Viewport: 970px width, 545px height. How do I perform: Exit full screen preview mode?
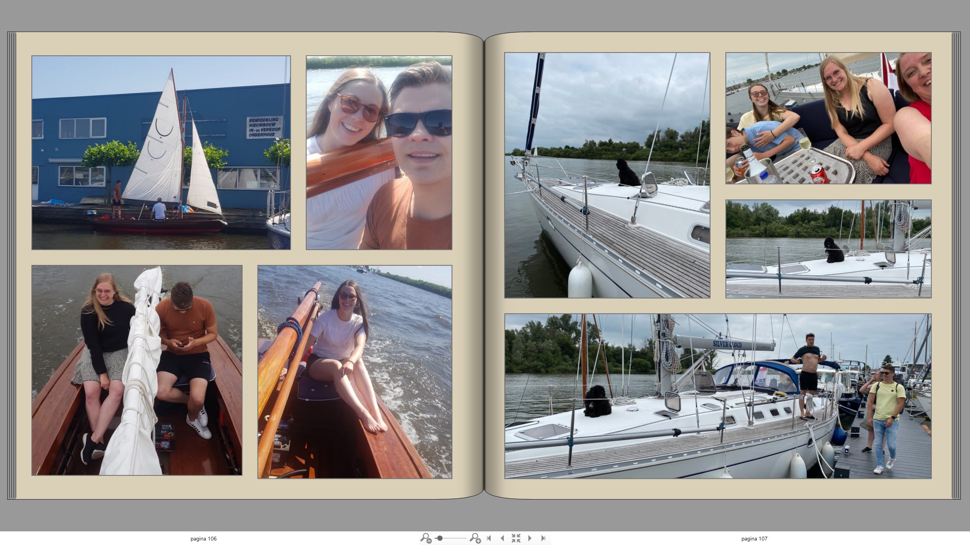pyautogui.click(x=516, y=538)
